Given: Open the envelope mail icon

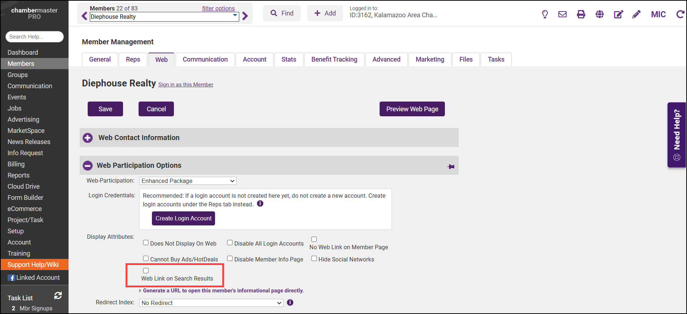Looking at the screenshot, I should tap(562, 14).
